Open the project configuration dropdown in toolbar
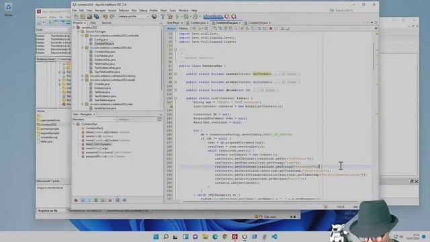430x242 pixels. click(134, 16)
